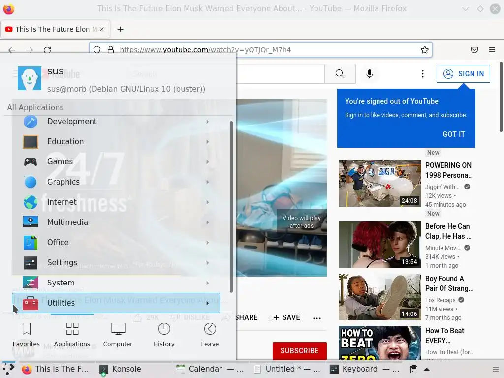Viewport: 504px width, 378px height.
Task: Click the Firefox URL address bar
Action: point(260,50)
